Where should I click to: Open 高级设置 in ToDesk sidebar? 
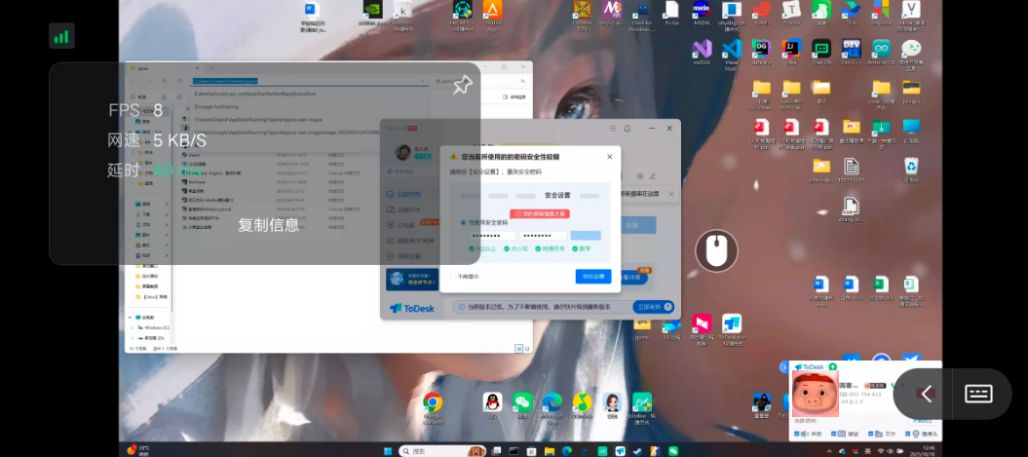(410, 256)
